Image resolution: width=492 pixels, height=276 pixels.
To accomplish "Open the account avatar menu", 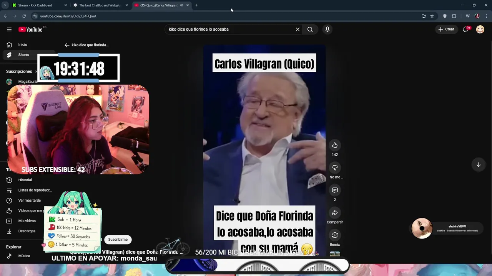I will [x=480, y=30].
